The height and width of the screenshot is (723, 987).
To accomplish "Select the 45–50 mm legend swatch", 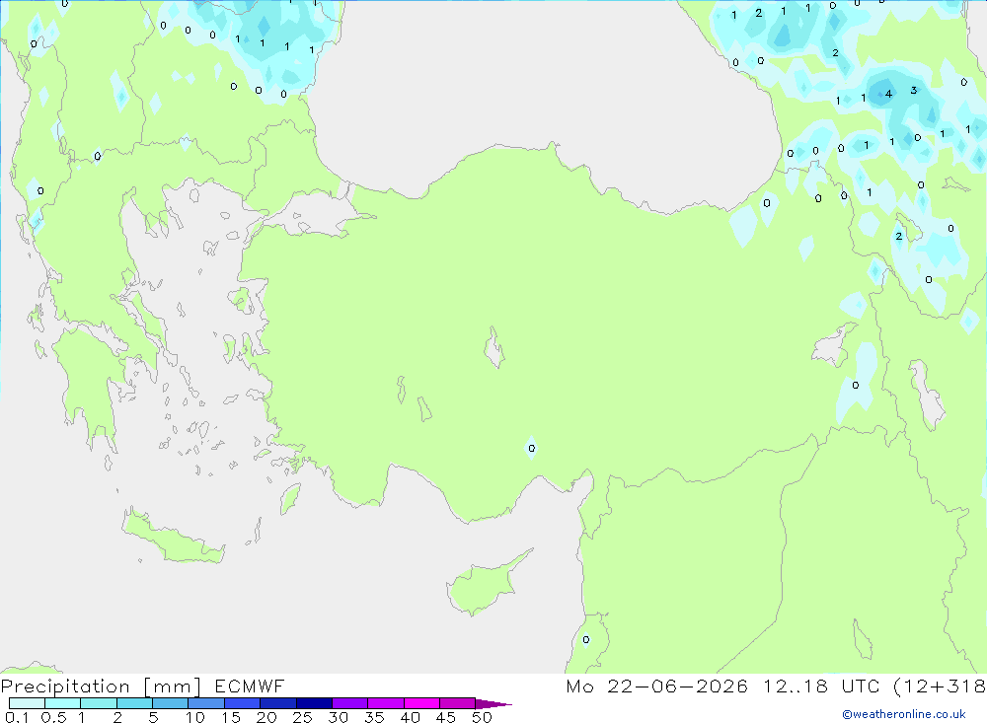I will coord(458,703).
